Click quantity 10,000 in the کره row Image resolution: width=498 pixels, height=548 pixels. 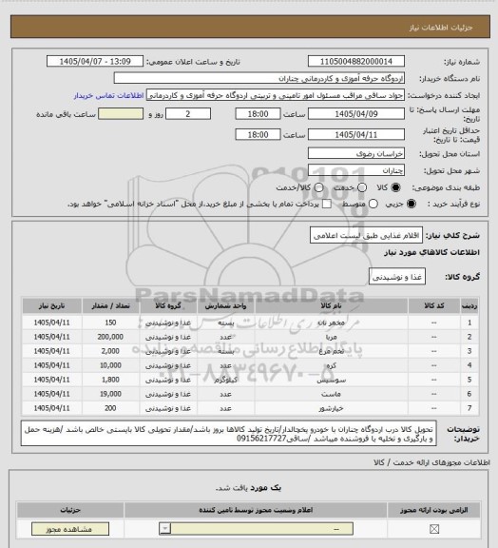pos(110,365)
